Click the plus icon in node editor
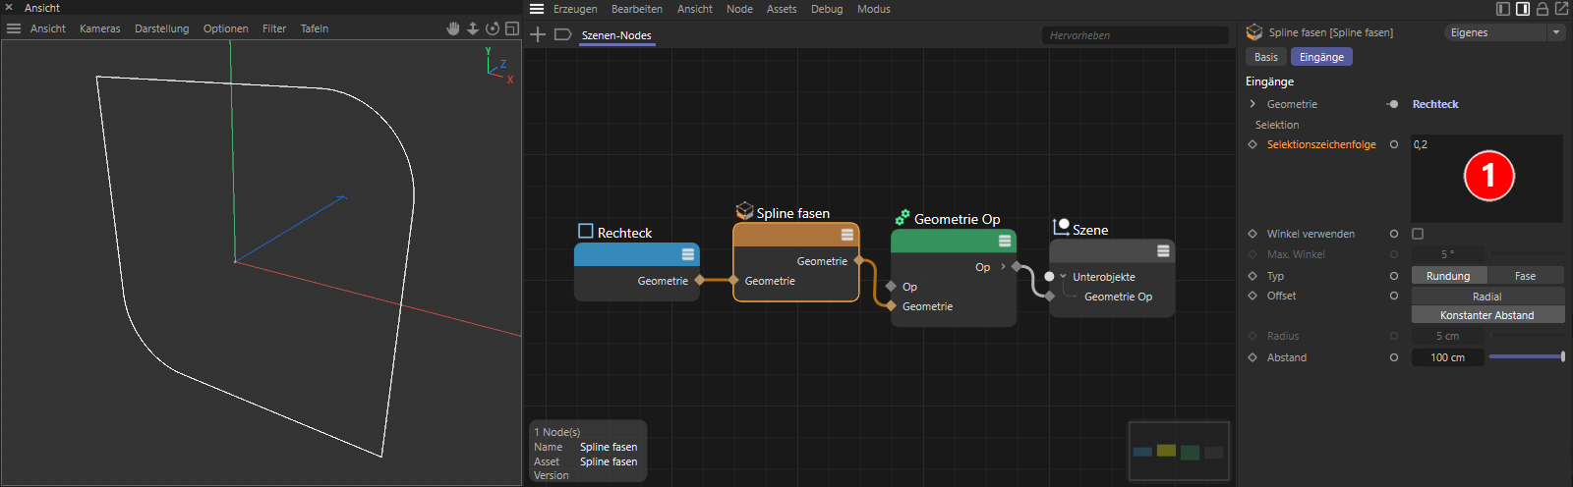The height and width of the screenshot is (487, 1573). pyautogui.click(x=538, y=34)
